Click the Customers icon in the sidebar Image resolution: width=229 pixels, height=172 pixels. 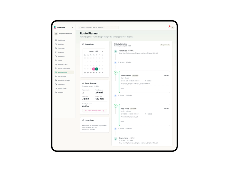[56, 48]
